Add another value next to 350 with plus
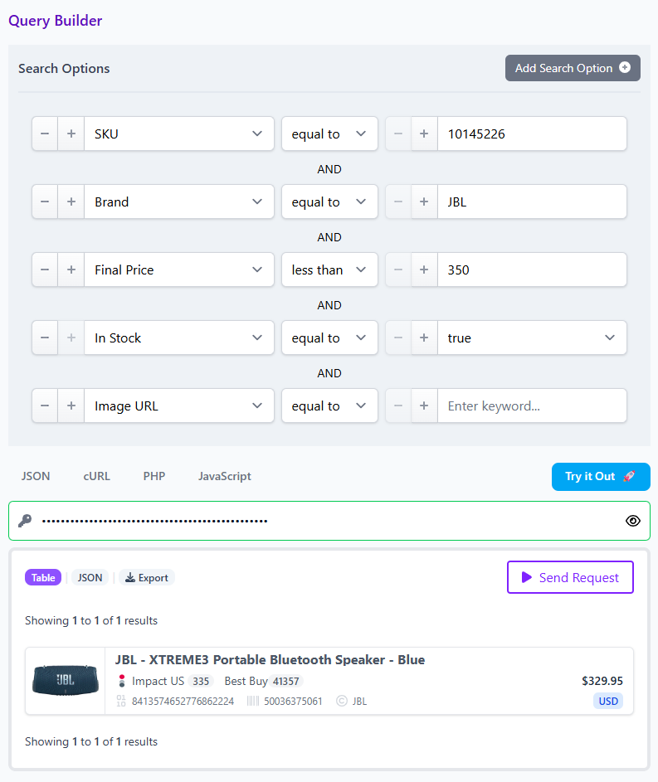Viewport: 658px width, 782px height. (424, 270)
